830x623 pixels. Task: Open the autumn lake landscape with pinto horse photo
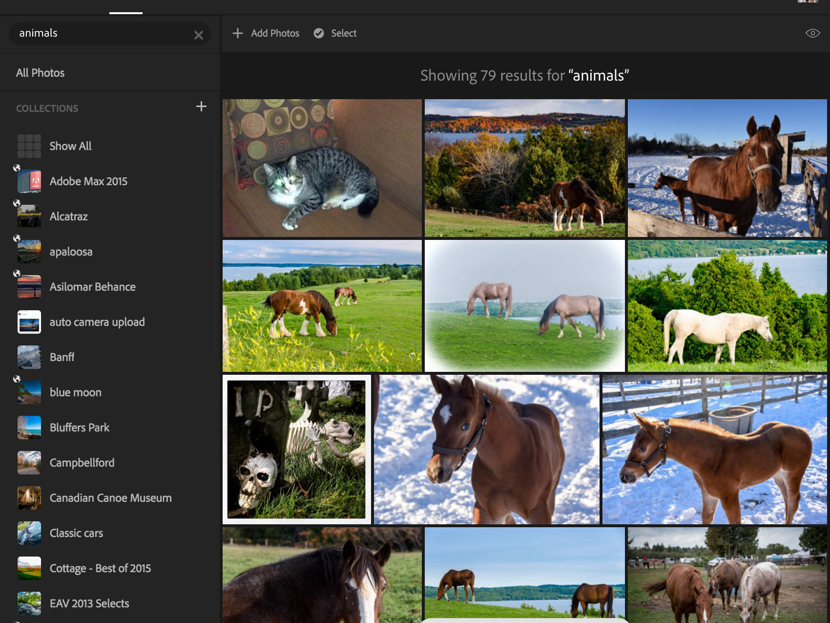(525, 168)
